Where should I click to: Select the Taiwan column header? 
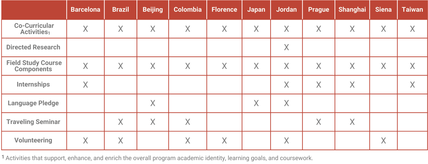click(x=412, y=10)
